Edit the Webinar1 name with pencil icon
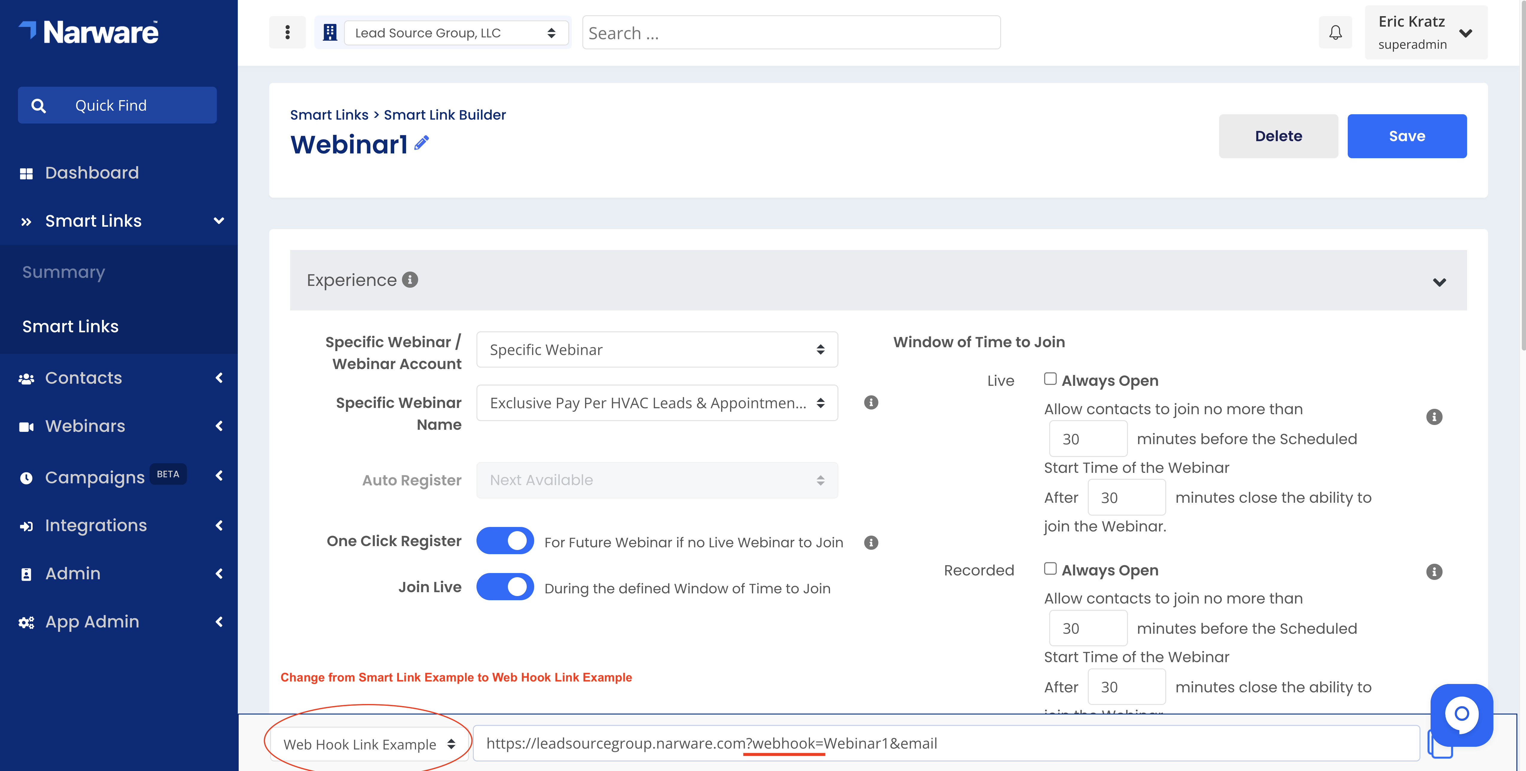Viewport: 1526px width, 771px height. 421,143
